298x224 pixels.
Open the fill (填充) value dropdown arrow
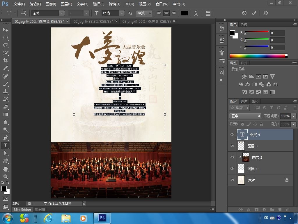(x=294, y=124)
